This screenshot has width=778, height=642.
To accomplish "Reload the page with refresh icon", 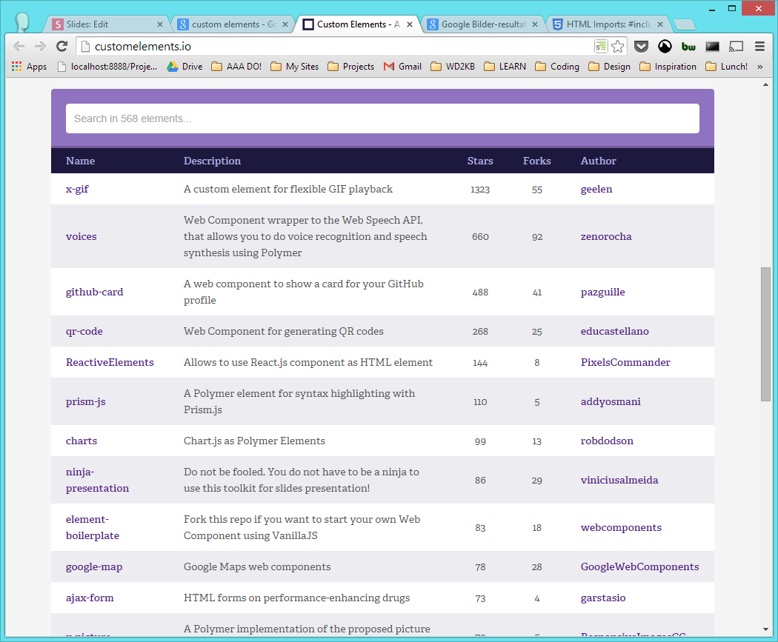I will pos(62,47).
